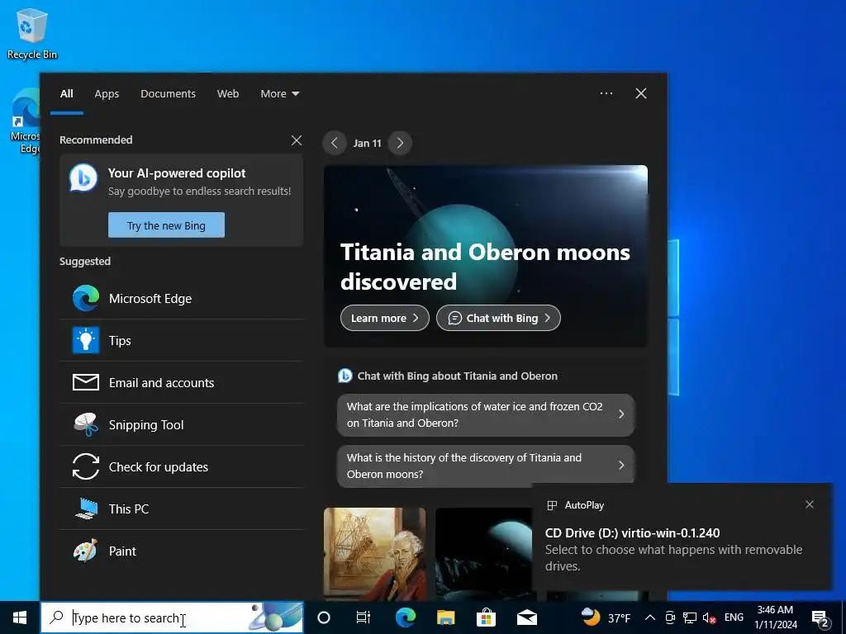Show hidden system tray icons
This screenshot has width=846, height=634.
(650, 617)
